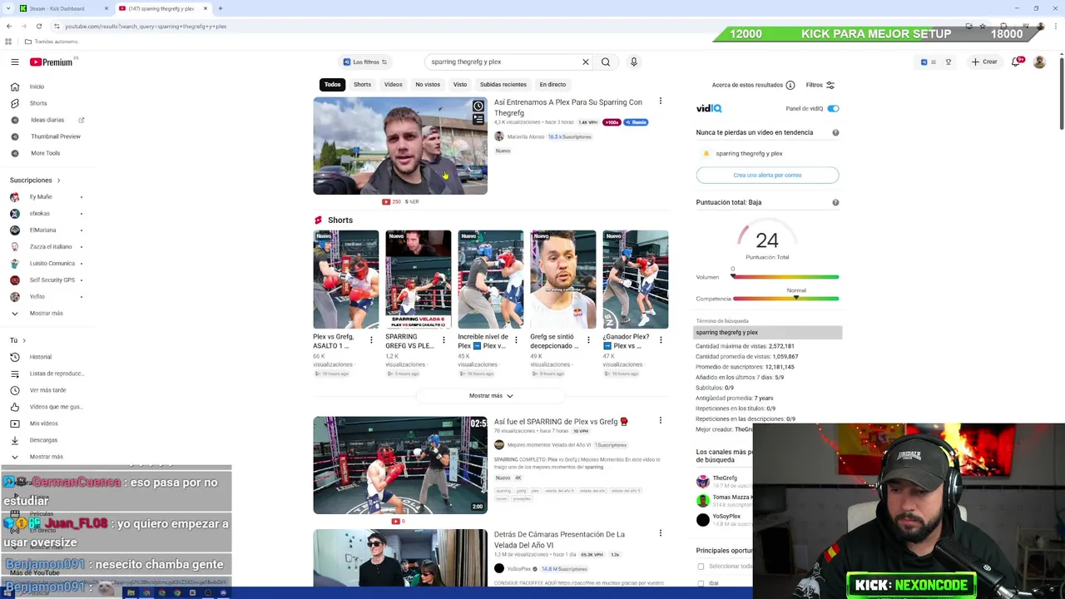
Task: Go back in the browser
Action: [8, 26]
